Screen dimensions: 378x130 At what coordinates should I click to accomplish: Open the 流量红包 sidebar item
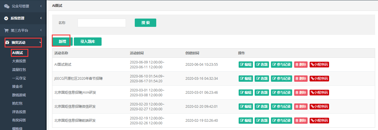19,69
